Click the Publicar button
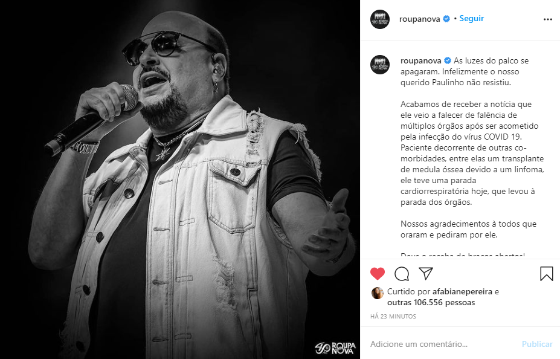 (537, 344)
